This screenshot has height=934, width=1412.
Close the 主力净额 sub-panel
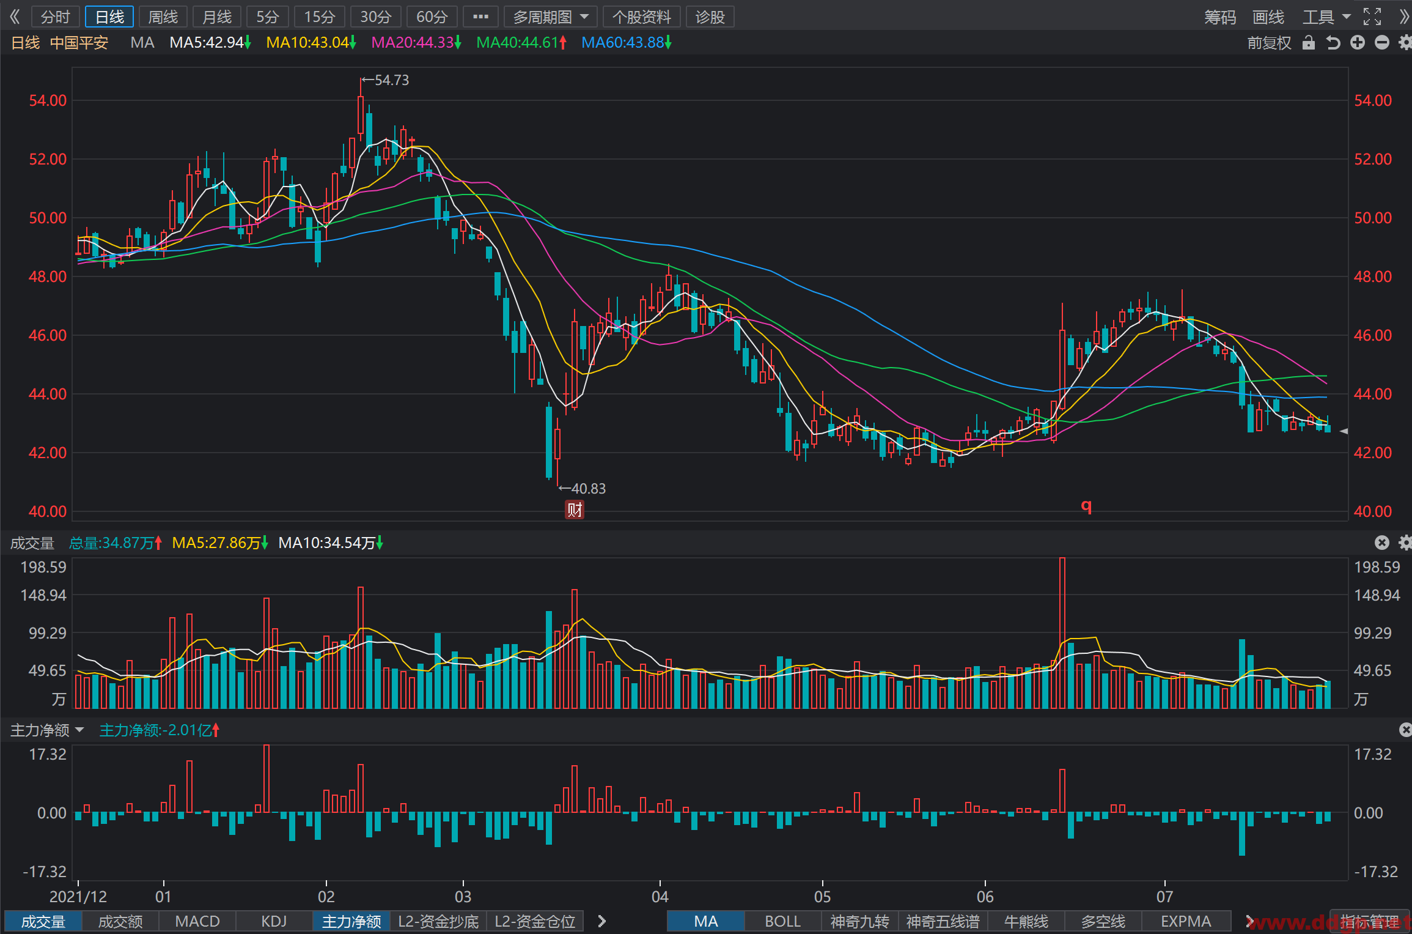pyautogui.click(x=1405, y=730)
